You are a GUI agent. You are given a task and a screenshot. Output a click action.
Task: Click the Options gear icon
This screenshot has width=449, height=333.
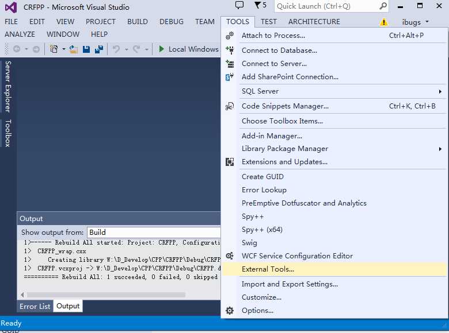[230, 311]
